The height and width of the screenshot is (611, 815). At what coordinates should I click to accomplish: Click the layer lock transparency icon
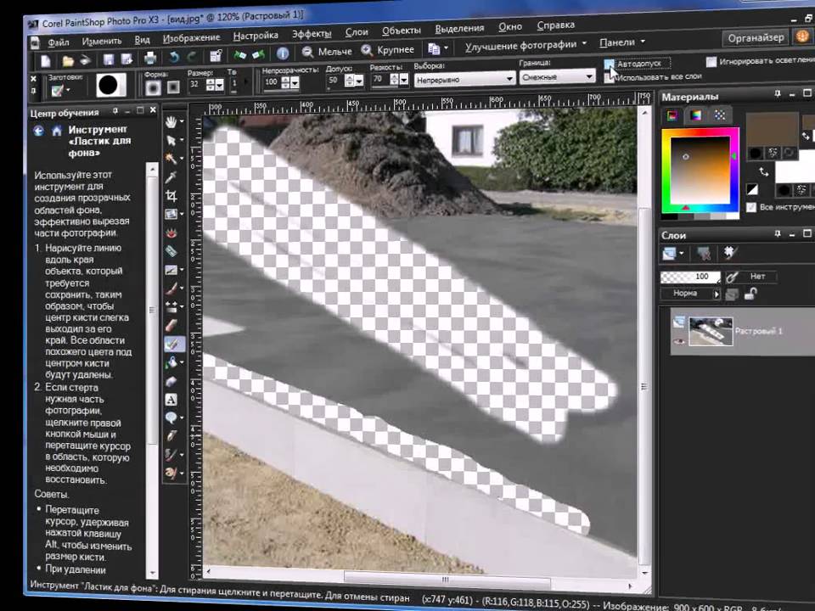750,294
